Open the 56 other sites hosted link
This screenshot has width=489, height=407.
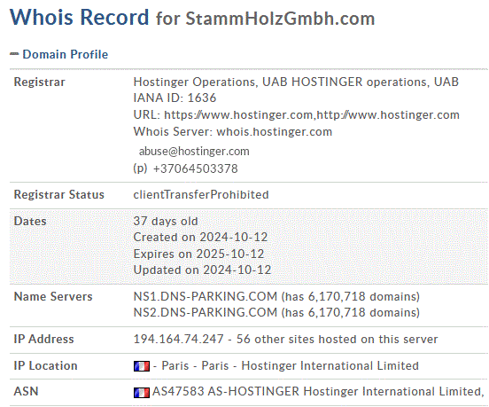[x=337, y=340]
